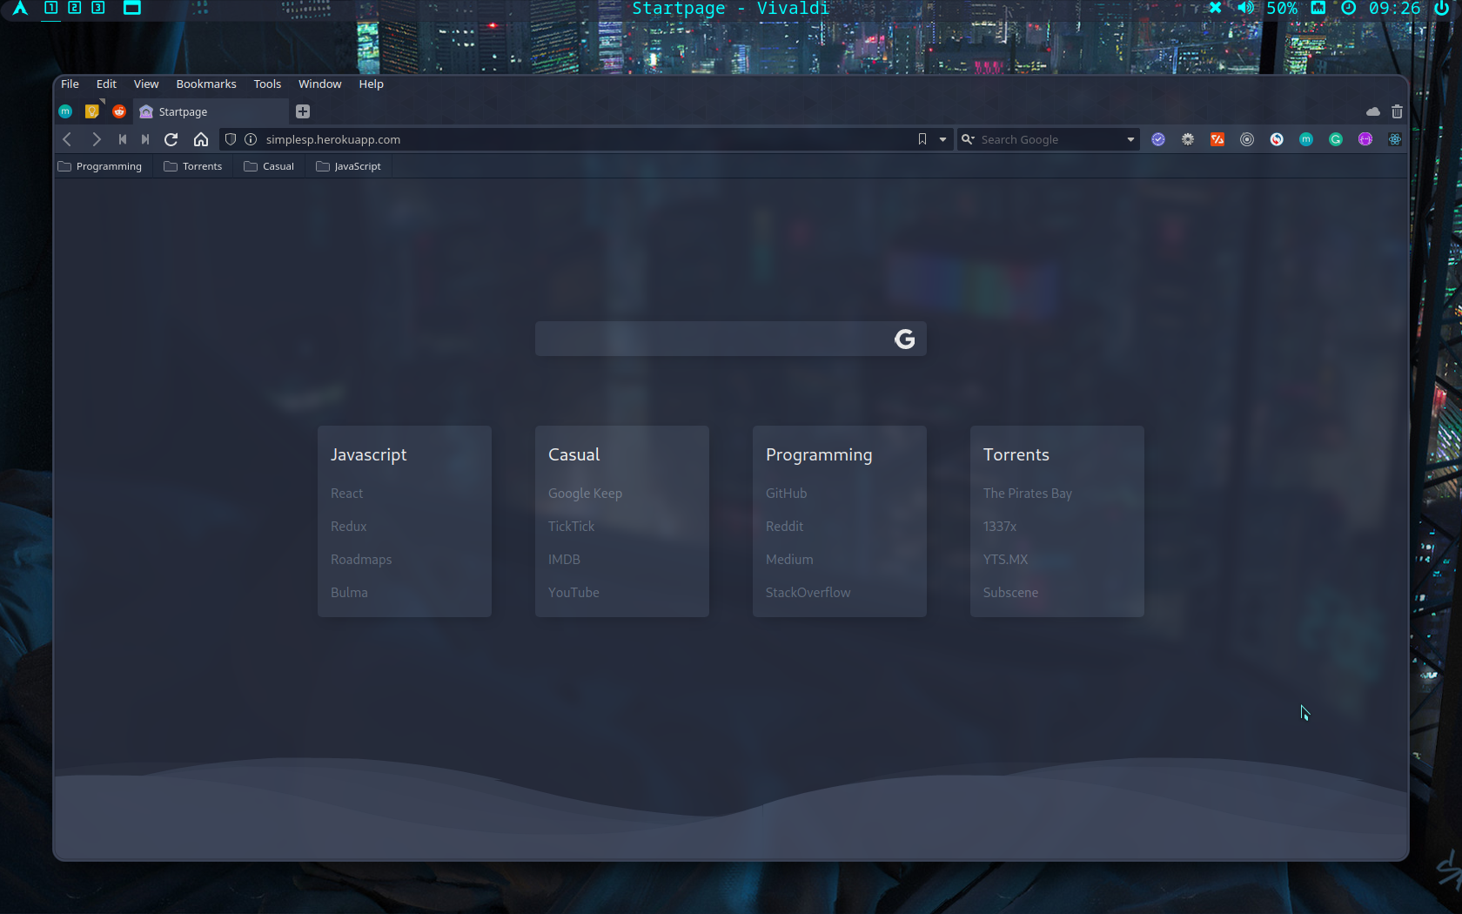Click the volume speaker icon in panel
Screen dimensions: 1462x914
click(1246, 8)
